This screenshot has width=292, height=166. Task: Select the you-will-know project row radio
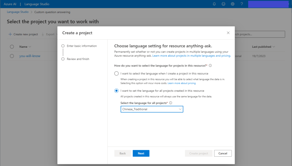coord(12,56)
